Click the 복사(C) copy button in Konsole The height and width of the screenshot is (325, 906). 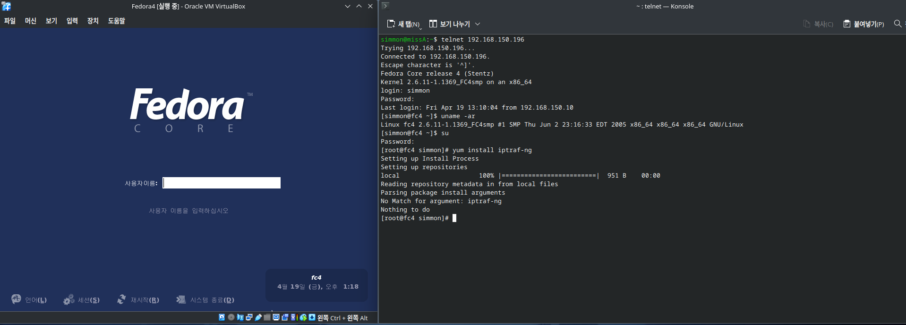tap(818, 24)
